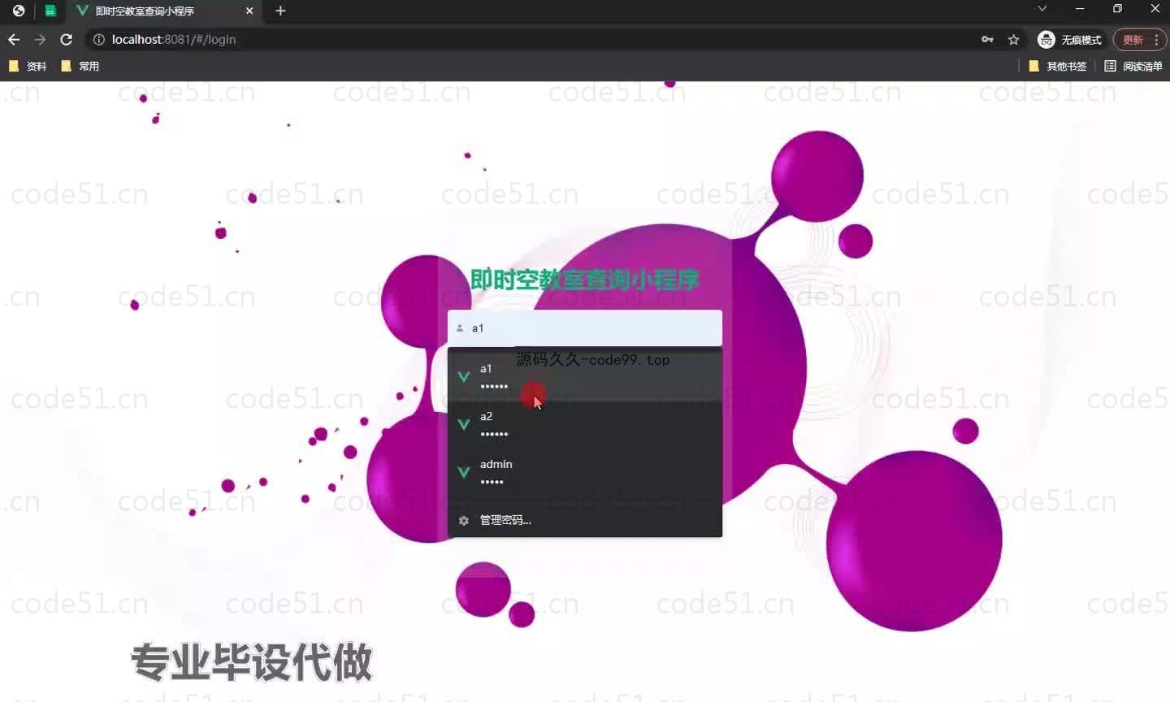
Task: Click the Vue logo beside admin entry
Action: [464, 473]
